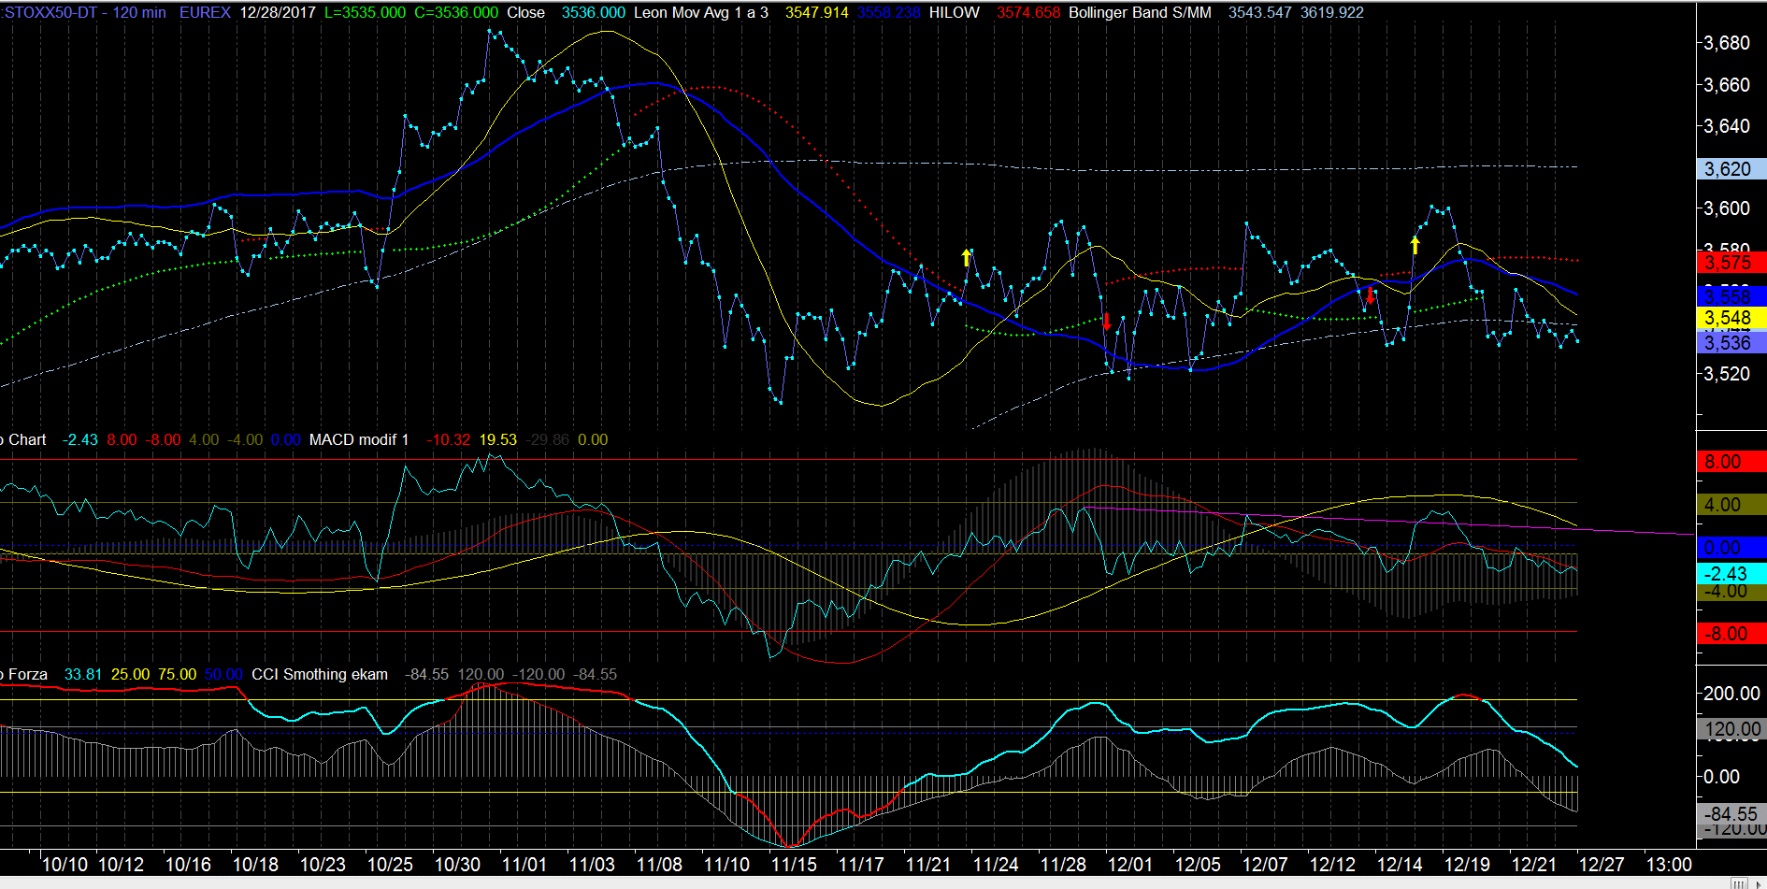Click the 11/15 date axis label
1767x889 pixels.
[794, 865]
